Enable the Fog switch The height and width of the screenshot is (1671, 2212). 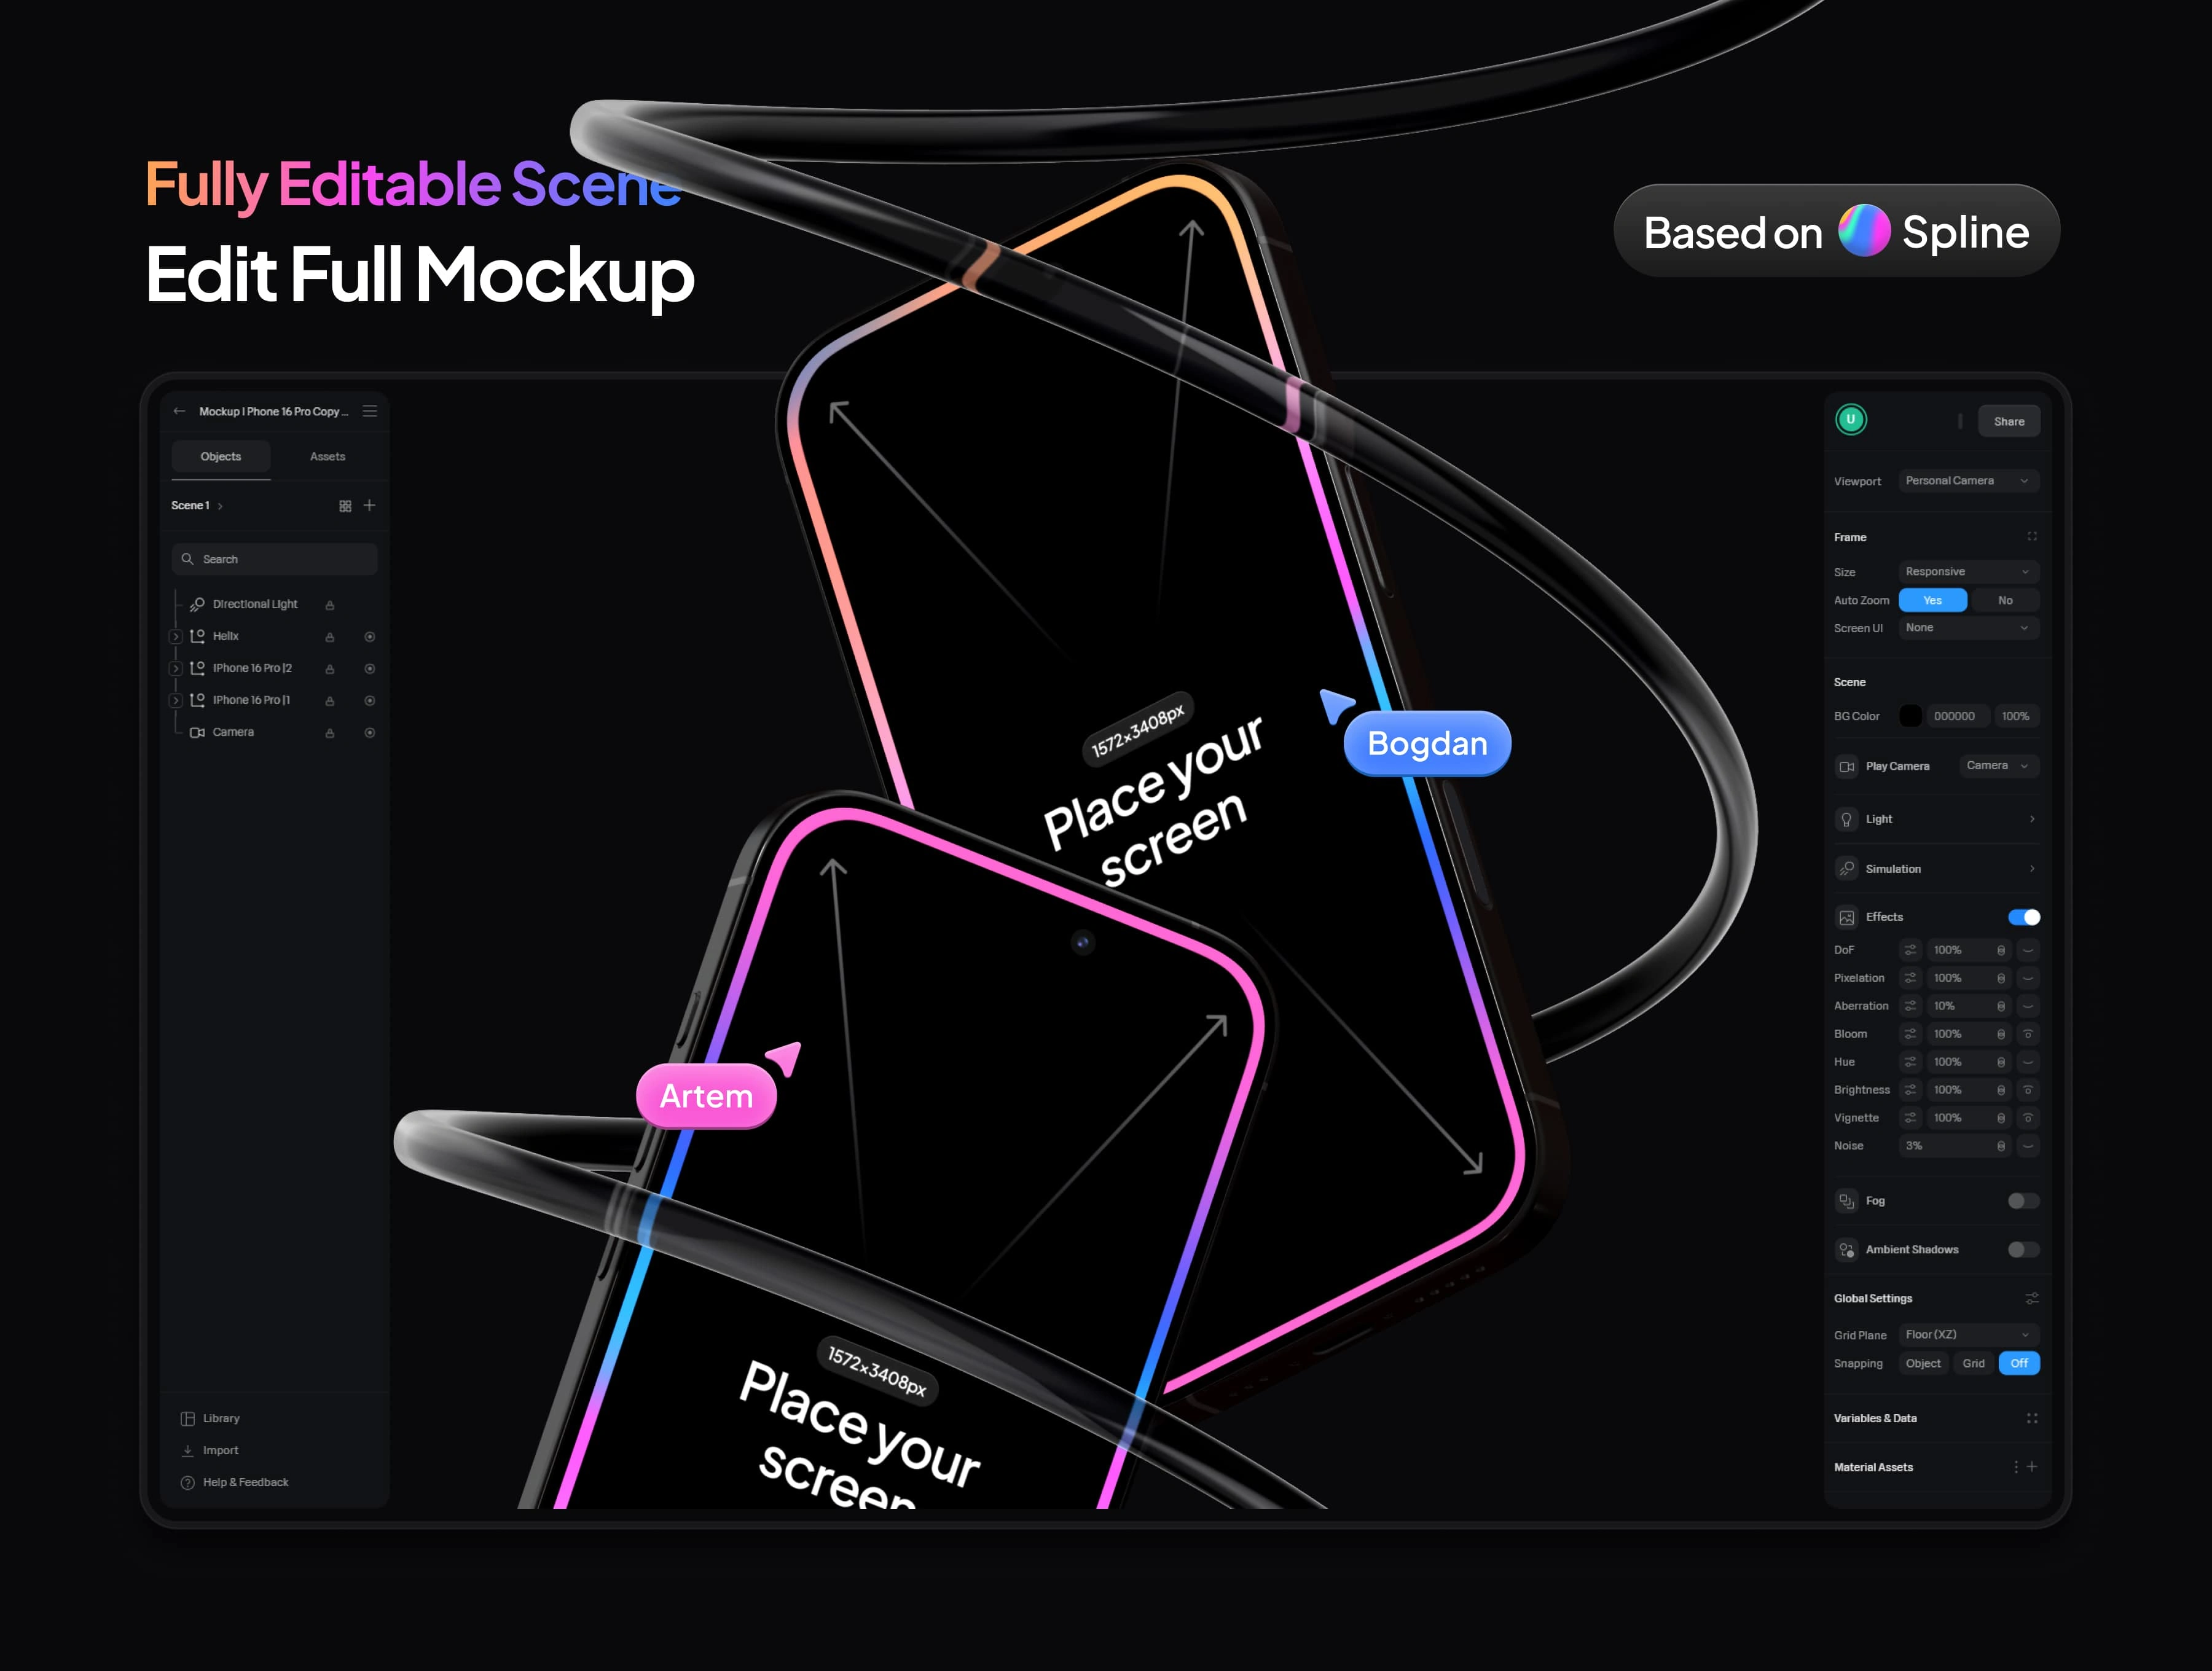tap(2024, 1201)
